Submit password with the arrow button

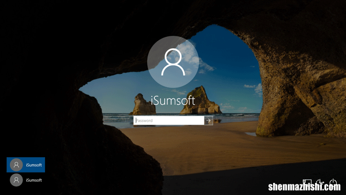[209, 121]
